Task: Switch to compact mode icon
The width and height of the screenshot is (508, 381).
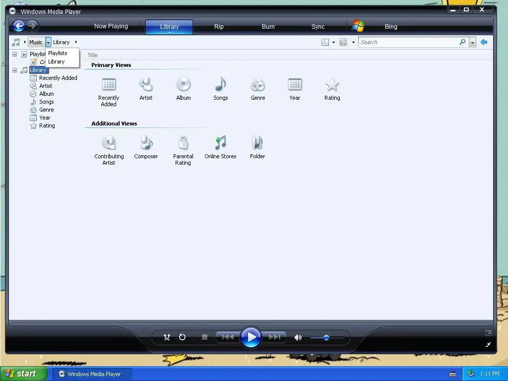Action: pyautogui.click(x=488, y=344)
